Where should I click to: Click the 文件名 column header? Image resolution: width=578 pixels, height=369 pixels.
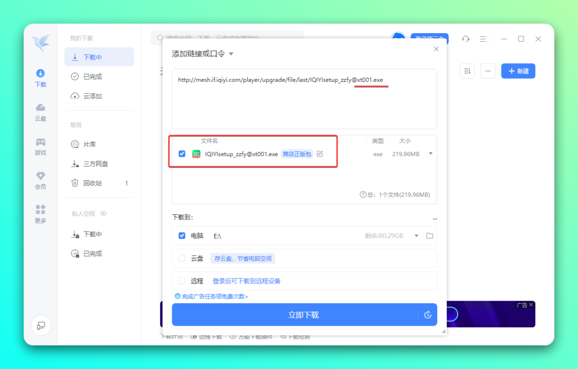coord(209,141)
